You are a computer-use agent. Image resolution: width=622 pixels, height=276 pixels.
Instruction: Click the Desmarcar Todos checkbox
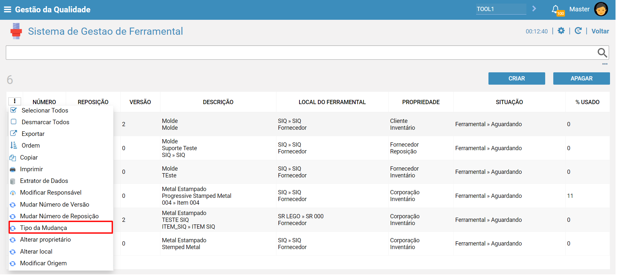point(14,122)
